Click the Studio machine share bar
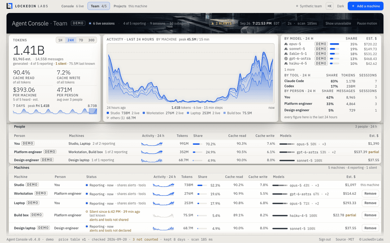Screen dimensions: 390x243 click(202, 185)
